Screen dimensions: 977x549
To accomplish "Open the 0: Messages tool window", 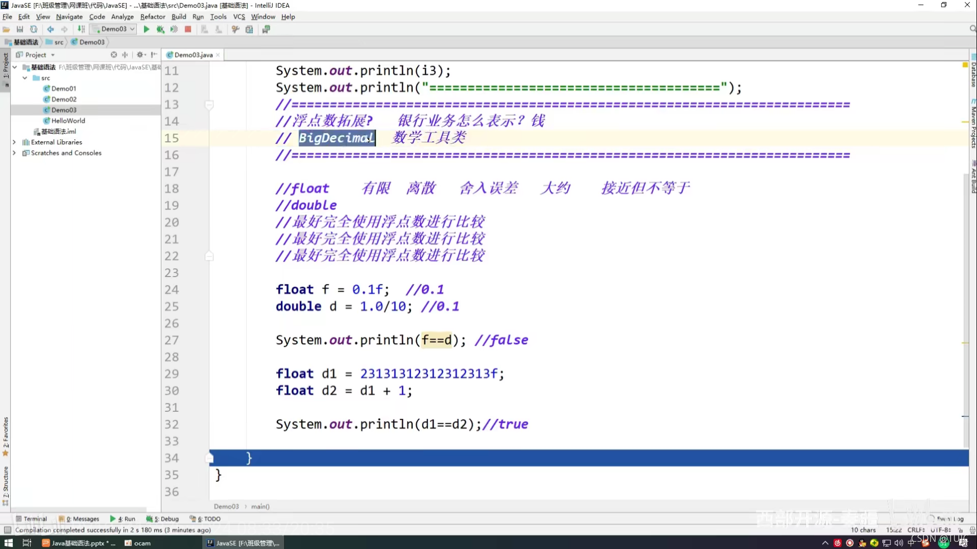I will pos(79,519).
